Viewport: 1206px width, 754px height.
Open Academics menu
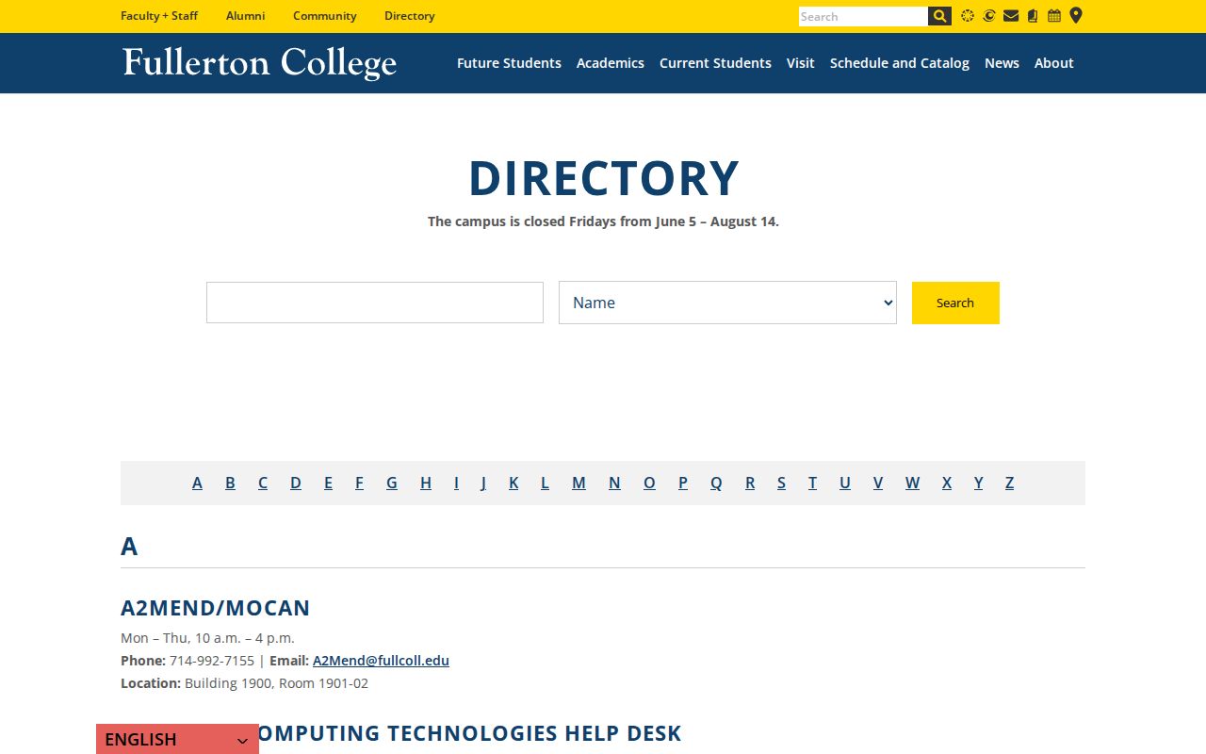pos(611,63)
